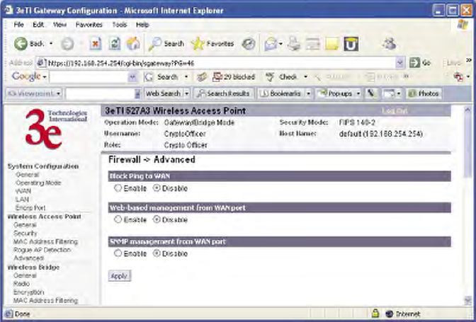Click the Go arrow icon

[x=414, y=62]
